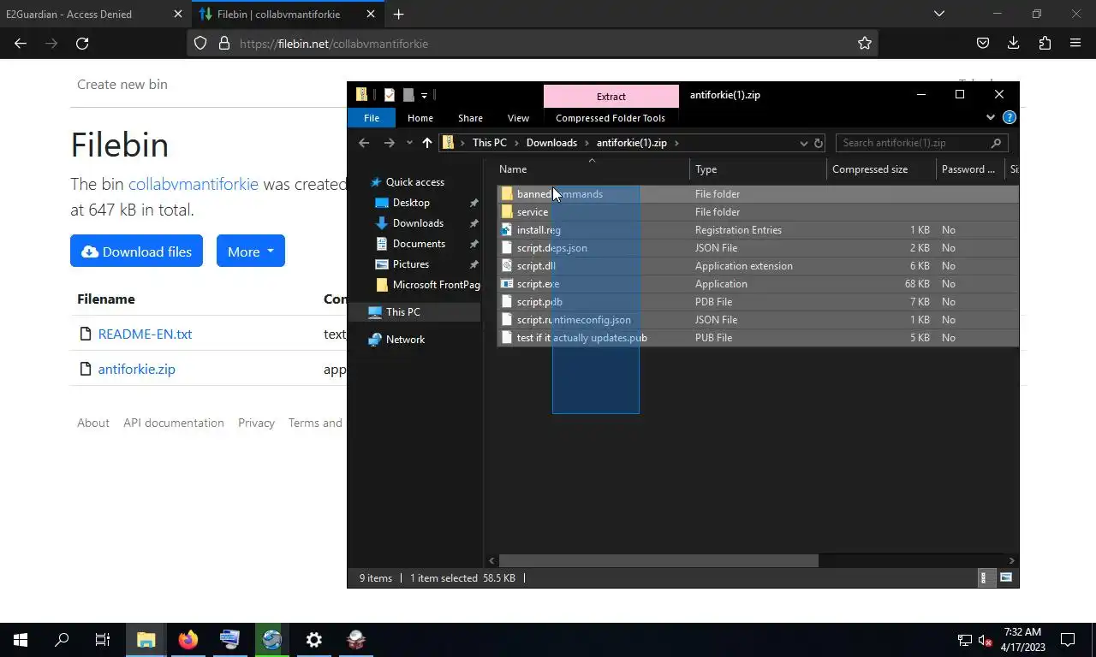This screenshot has height=657, width=1096.
Task: Reload the Filebin page in Firefox
Action: pos(82,43)
